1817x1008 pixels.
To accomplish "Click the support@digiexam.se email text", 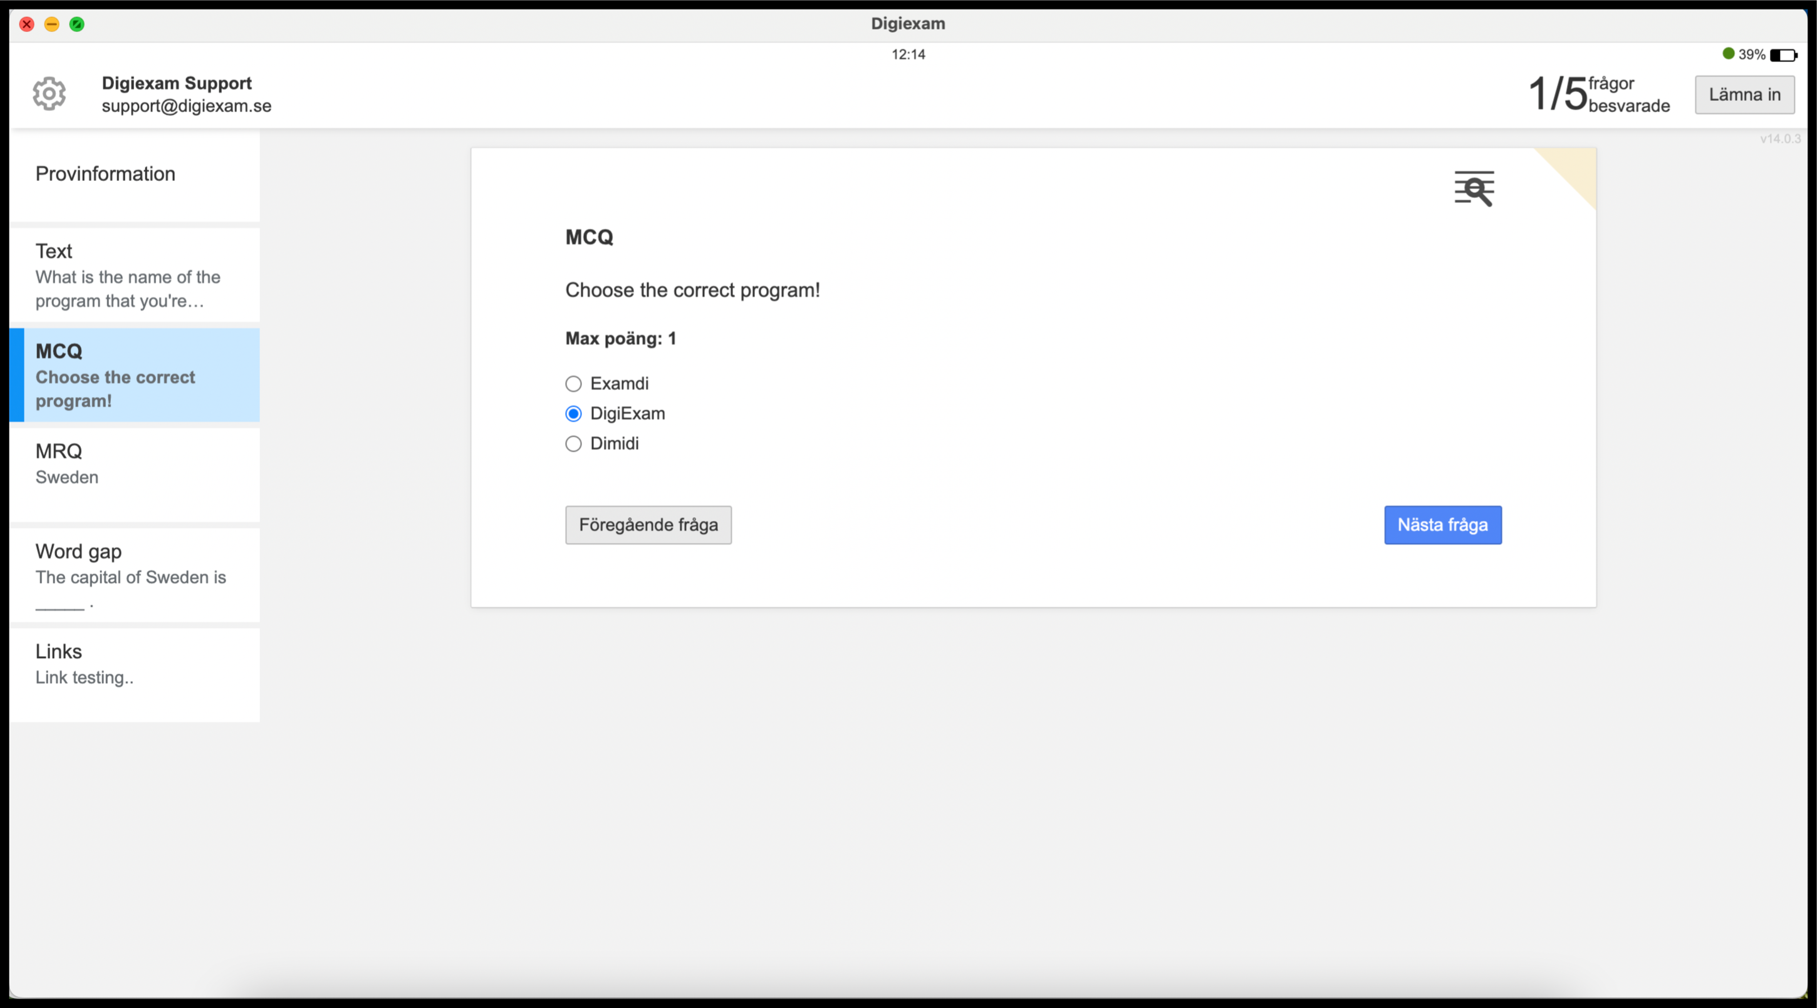I will click(x=186, y=106).
